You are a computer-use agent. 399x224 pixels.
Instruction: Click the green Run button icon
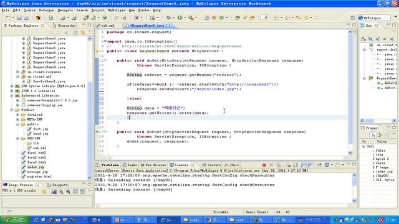pyautogui.click(x=180, y=18)
